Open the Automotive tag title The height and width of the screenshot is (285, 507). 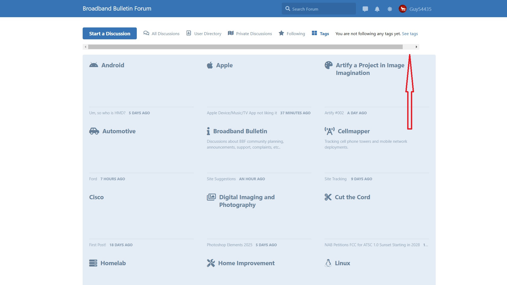[119, 131]
